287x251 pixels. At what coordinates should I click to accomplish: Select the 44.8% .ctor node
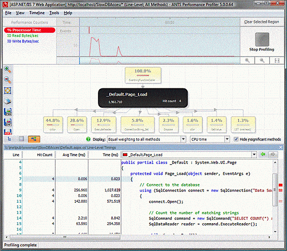coord(53,124)
